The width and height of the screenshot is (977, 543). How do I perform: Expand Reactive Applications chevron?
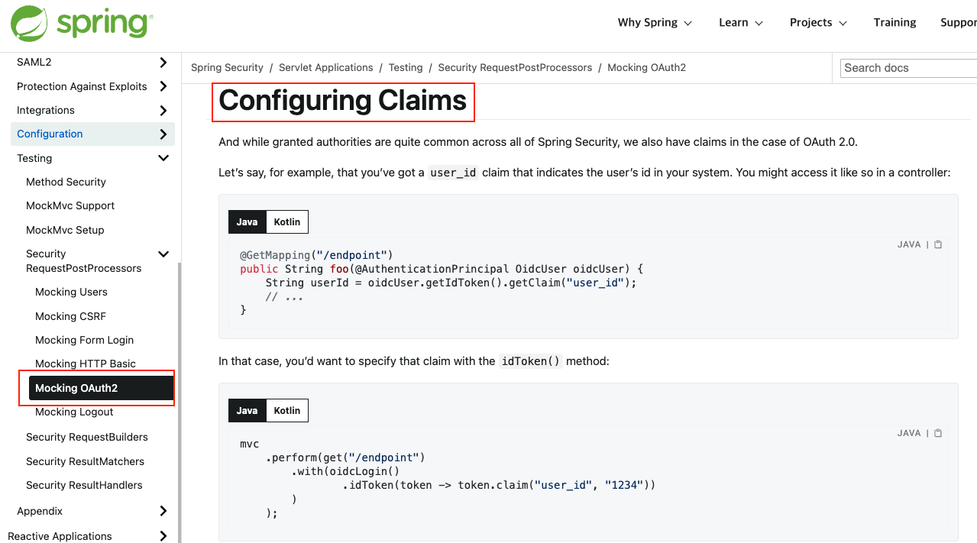(x=163, y=536)
